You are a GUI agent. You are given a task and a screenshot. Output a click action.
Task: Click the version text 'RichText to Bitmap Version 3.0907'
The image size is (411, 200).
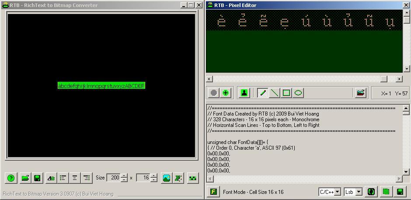[58, 194]
